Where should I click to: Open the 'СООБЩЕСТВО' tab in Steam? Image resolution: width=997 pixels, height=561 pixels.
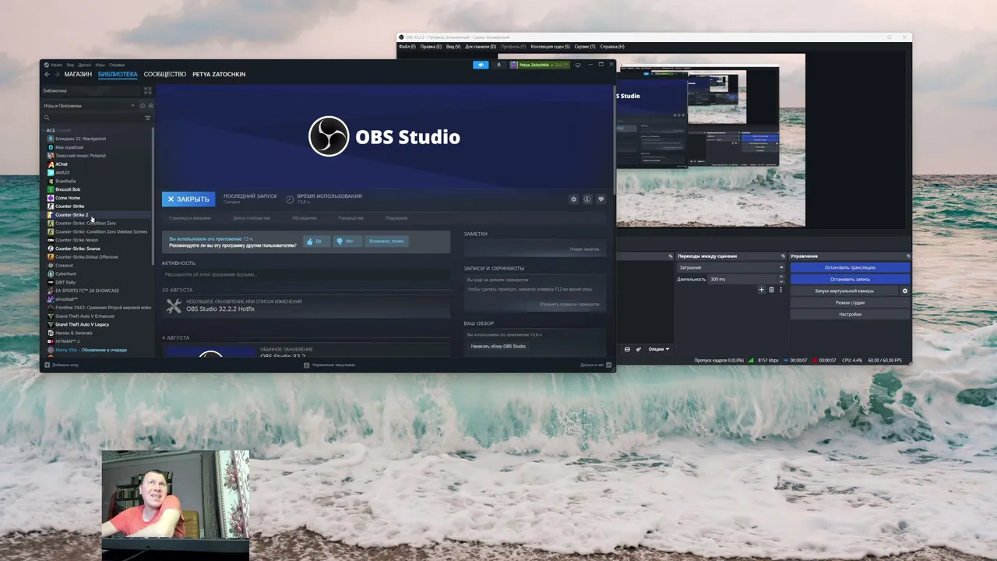(x=165, y=74)
